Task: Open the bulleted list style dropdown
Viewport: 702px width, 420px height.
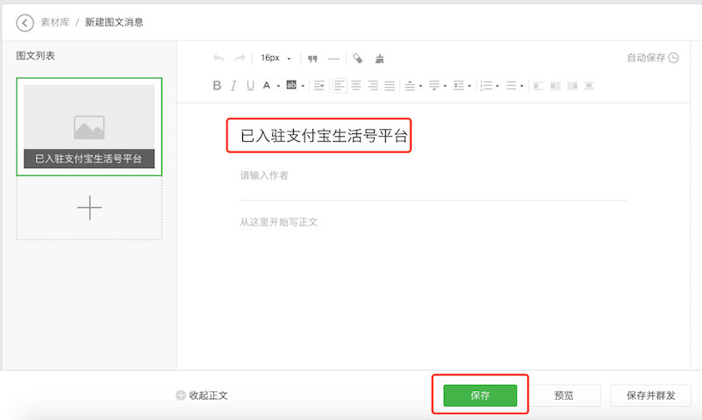Action: click(521, 86)
